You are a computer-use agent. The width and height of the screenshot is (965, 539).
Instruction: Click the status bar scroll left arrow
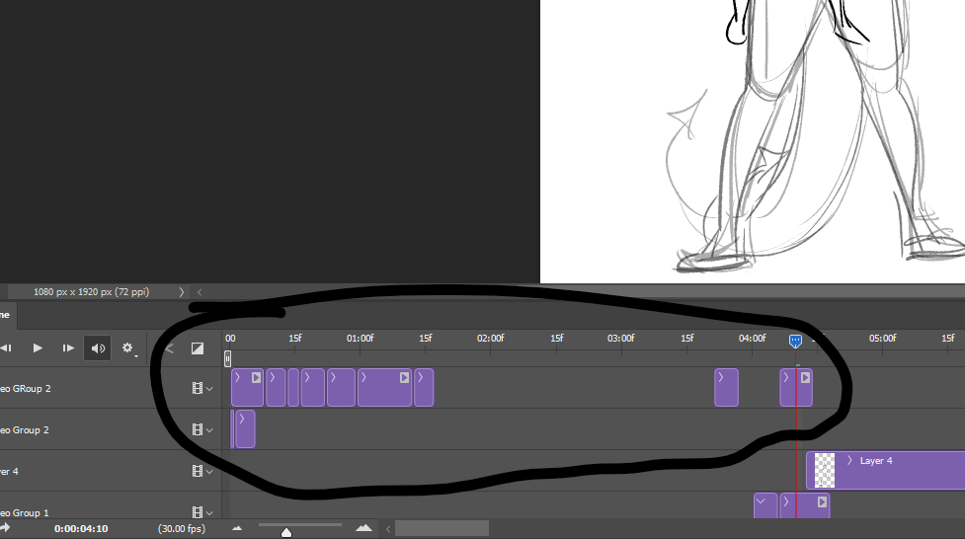click(200, 292)
